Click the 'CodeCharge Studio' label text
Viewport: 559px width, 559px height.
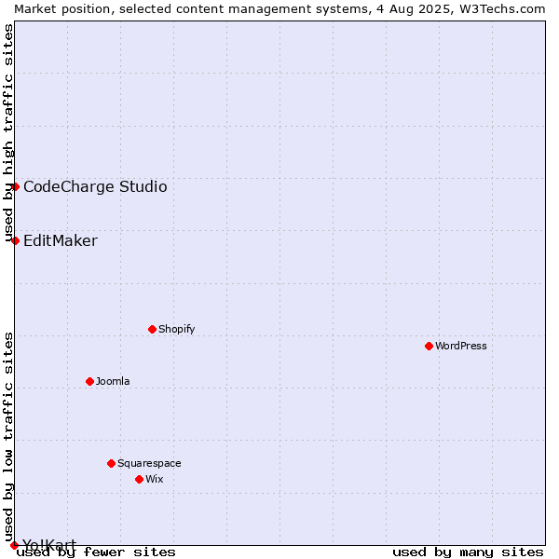point(95,187)
